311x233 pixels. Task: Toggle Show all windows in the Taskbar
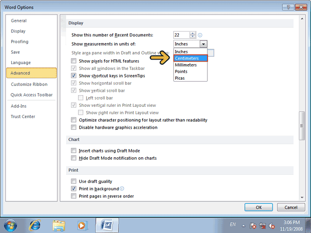(x=73, y=68)
